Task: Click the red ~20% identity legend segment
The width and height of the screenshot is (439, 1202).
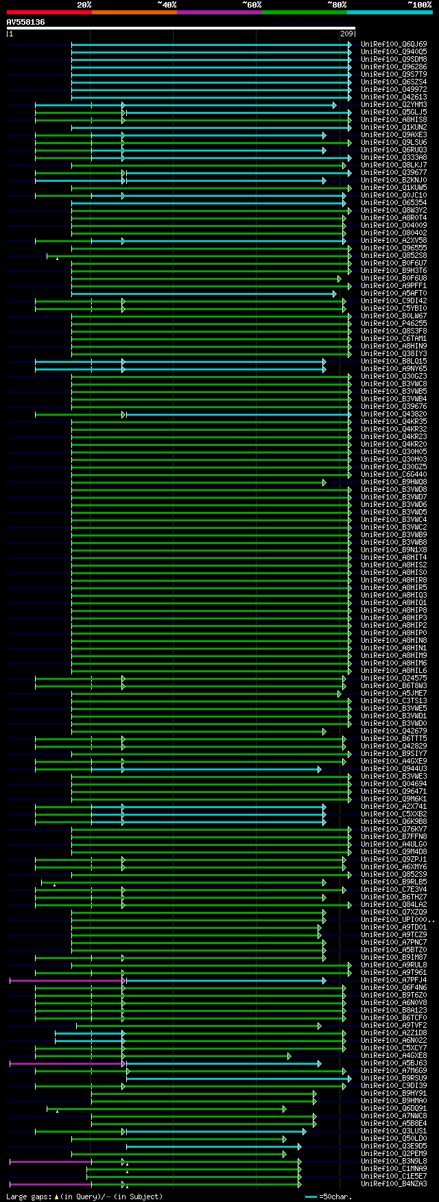Action: coord(49,12)
